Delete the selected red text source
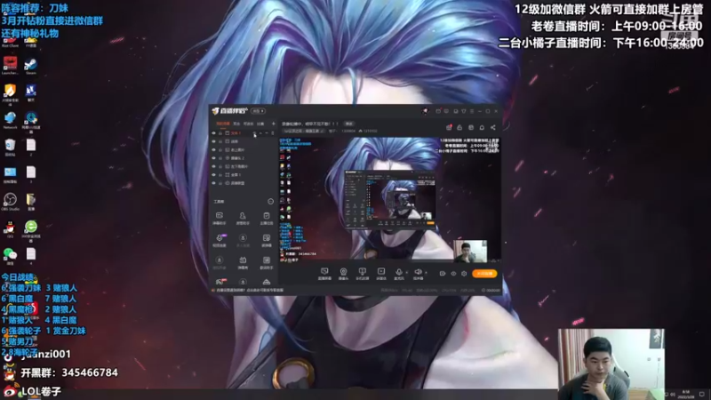 click(273, 132)
